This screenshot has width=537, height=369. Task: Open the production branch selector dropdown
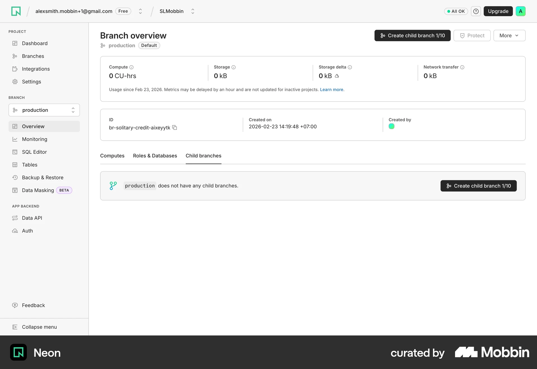[x=44, y=110]
